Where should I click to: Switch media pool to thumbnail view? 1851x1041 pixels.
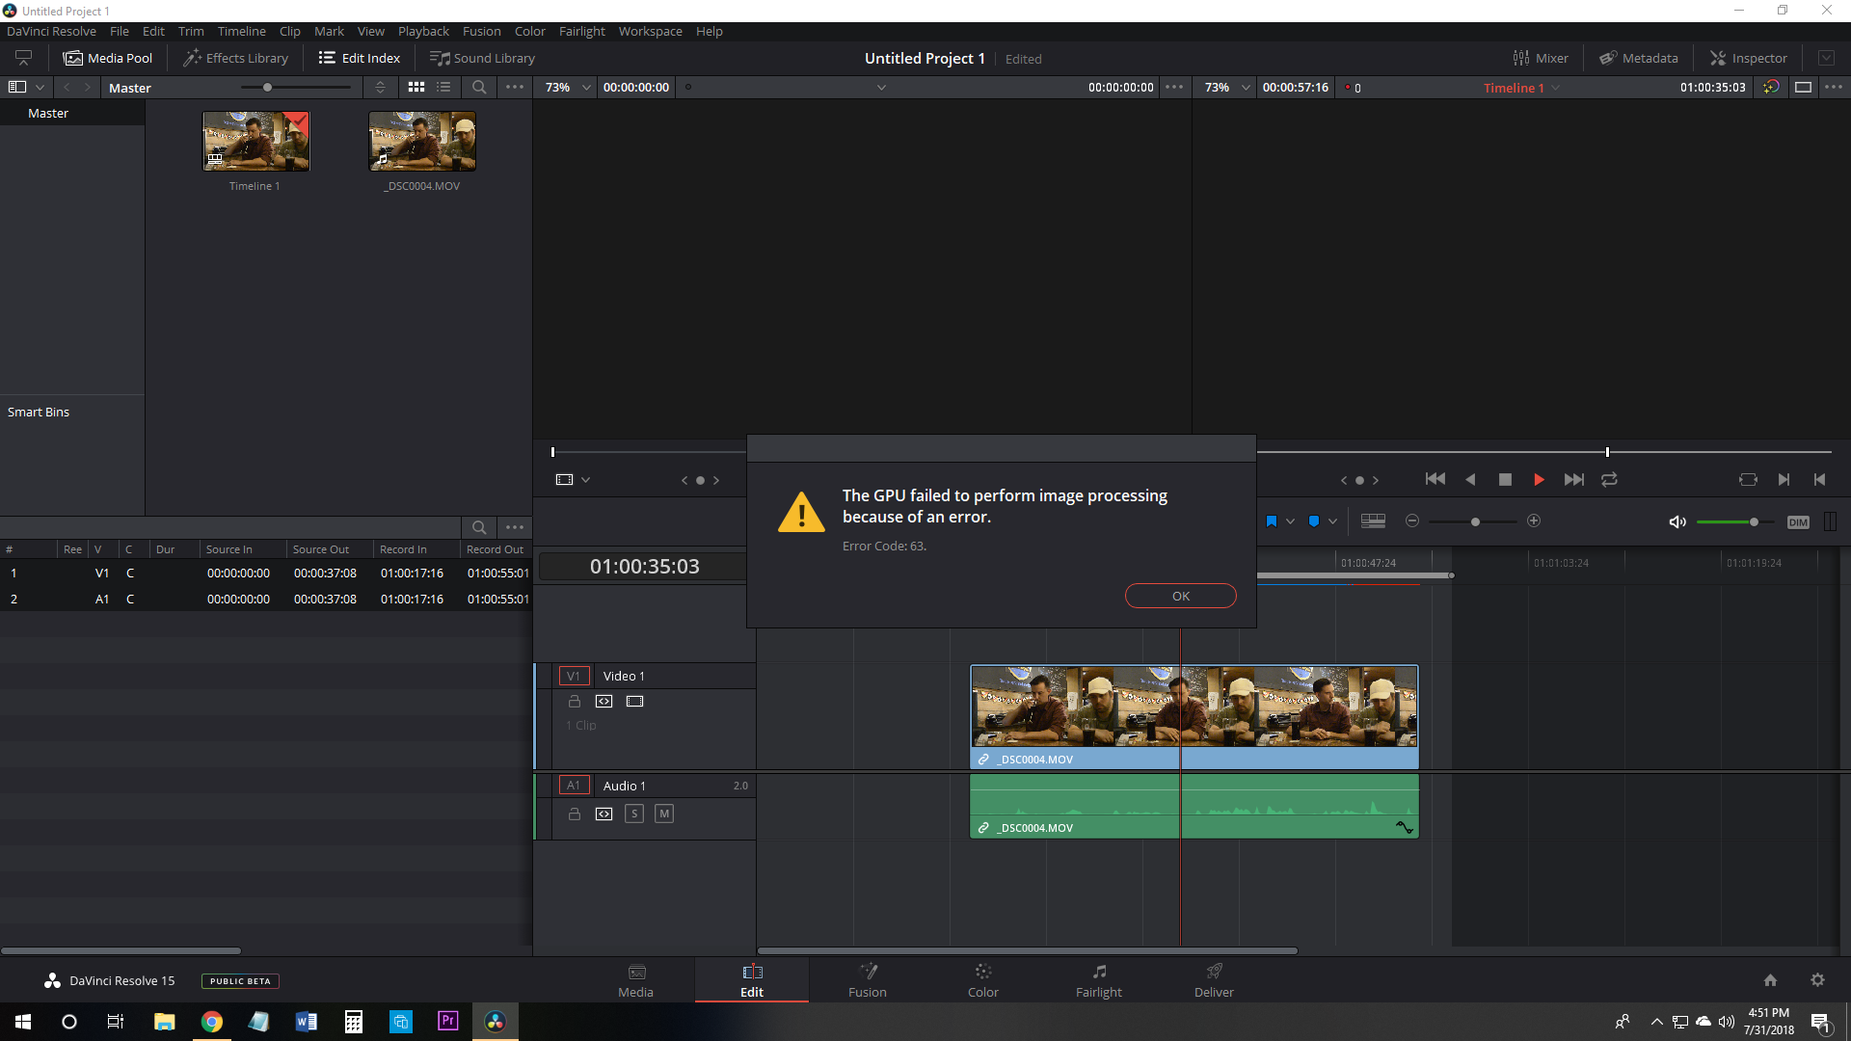tap(416, 87)
